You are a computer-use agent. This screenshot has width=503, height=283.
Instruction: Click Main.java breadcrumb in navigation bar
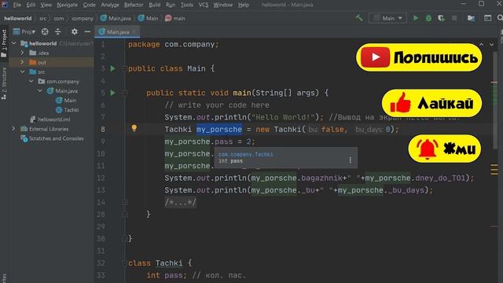[x=116, y=18]
